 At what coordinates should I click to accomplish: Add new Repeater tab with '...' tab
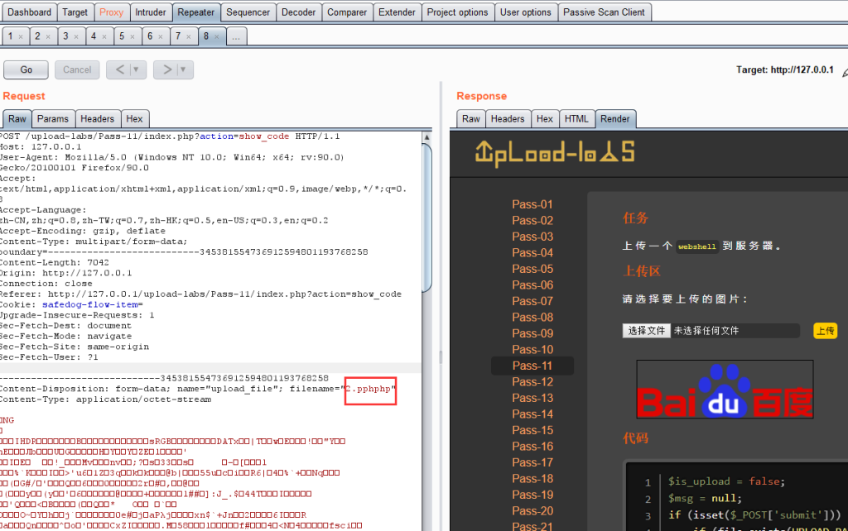click(x=236, y=37)
